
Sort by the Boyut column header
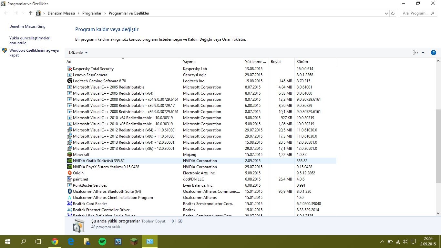[282, 61]
